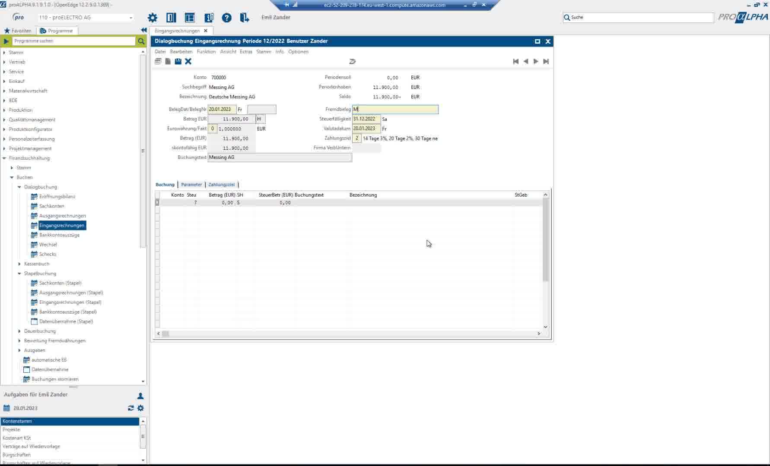Expand the Kassenbuch tree node
The width and height of the screenshot is (770, 466).
(19, 264)
